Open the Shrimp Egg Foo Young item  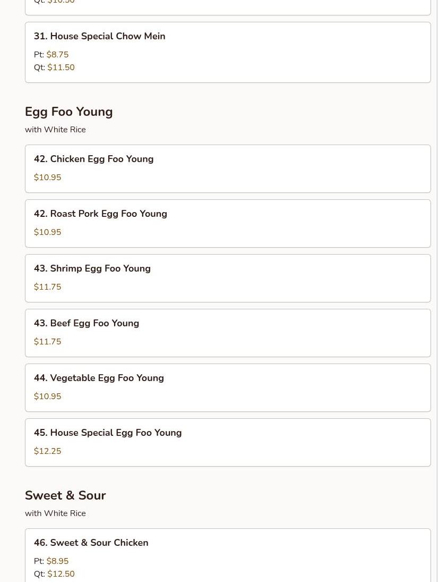pos(92,268)
